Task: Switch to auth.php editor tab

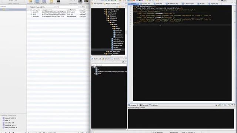Action: [158, 4]
